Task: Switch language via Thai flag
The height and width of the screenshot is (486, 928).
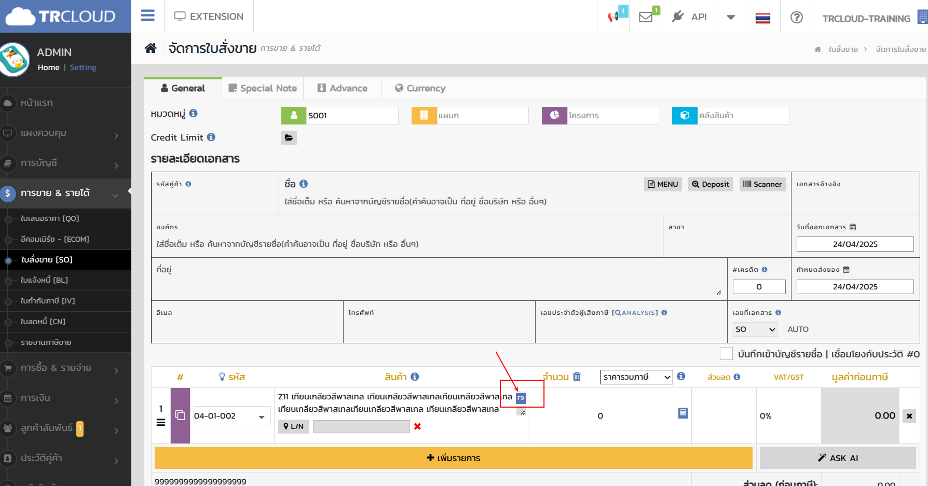Action: click(762, 18)
